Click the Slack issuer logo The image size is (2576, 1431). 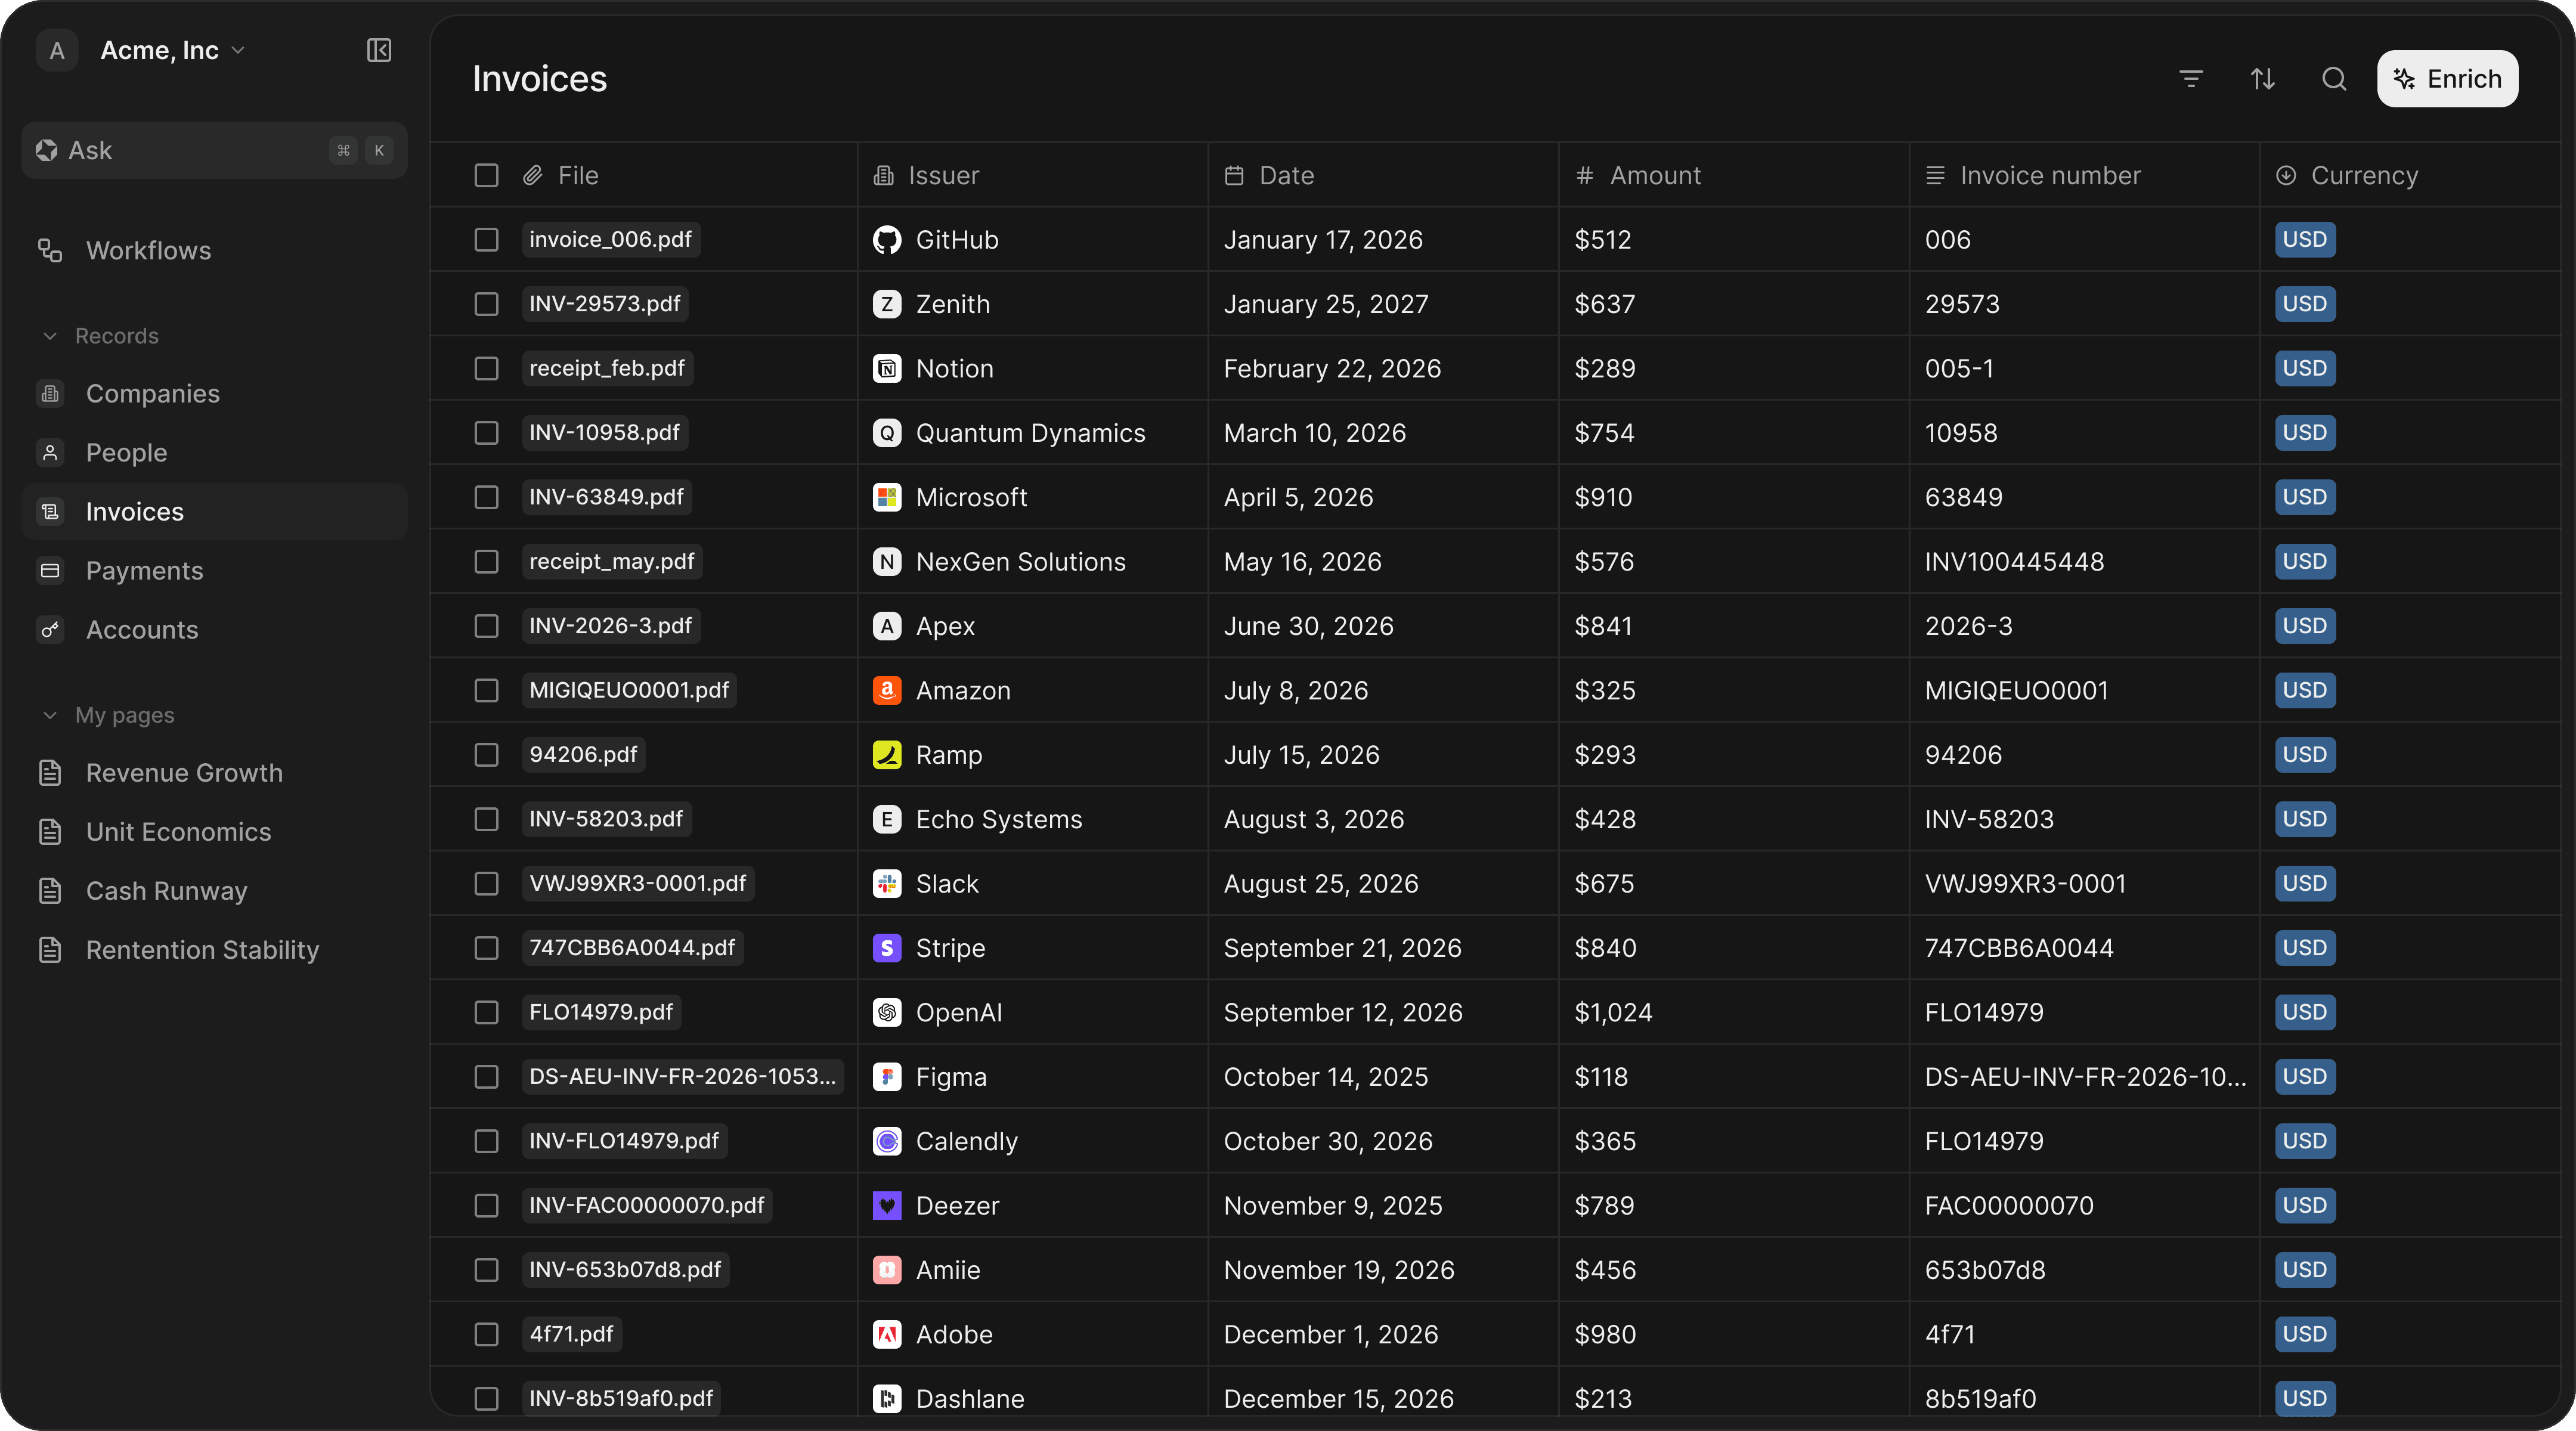click(887, 884)
